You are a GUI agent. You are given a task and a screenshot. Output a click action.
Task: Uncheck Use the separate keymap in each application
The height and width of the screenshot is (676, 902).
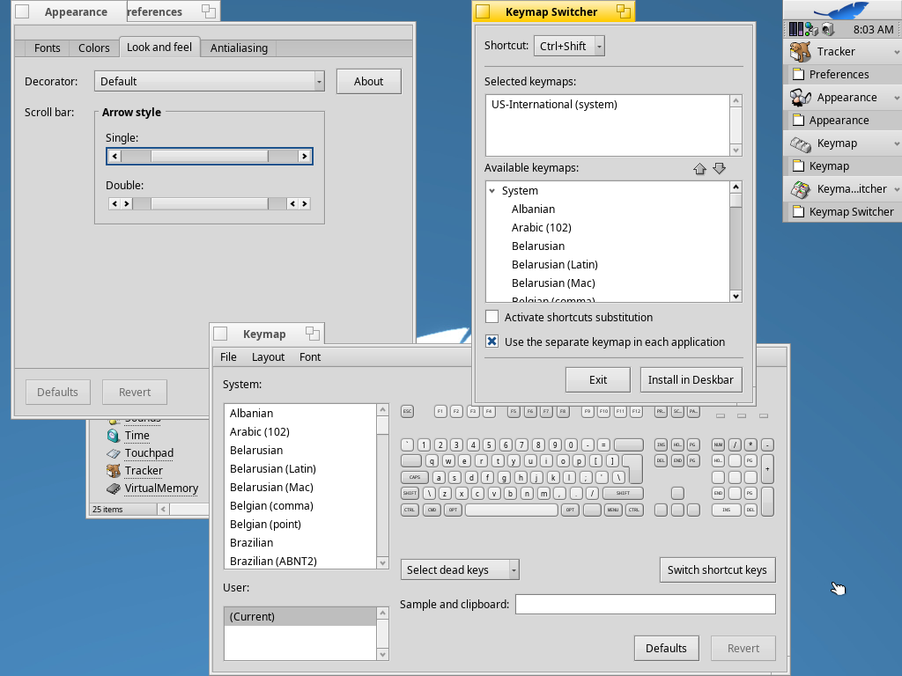[x=492, y=342]
